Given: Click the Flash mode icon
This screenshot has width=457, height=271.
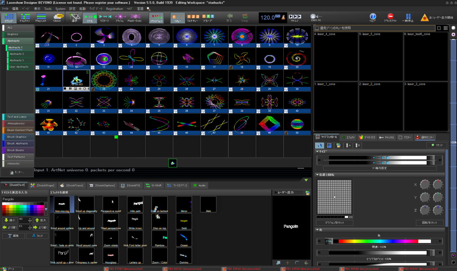Looking at the screenshot, I should click(x=120, y=18).
